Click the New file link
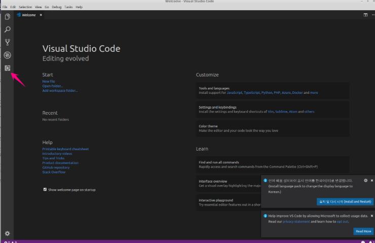 coord(49,81)
